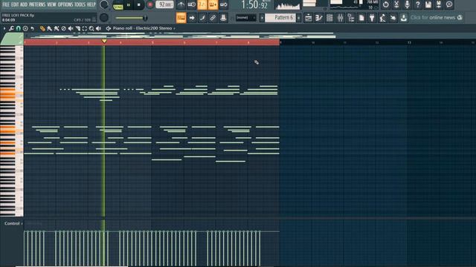Click the microphone one-click recording icon
This screenshot has width=476, height=267.
[x=407, y=4]
